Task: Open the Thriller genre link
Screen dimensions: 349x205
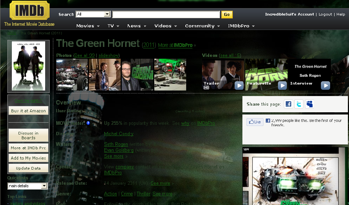Action: 144,194
